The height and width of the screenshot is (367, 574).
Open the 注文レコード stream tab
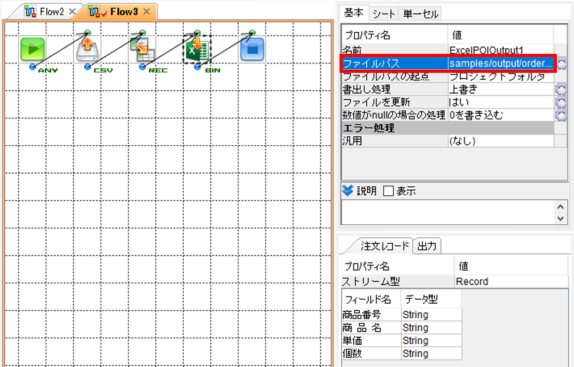coord(384,246)
